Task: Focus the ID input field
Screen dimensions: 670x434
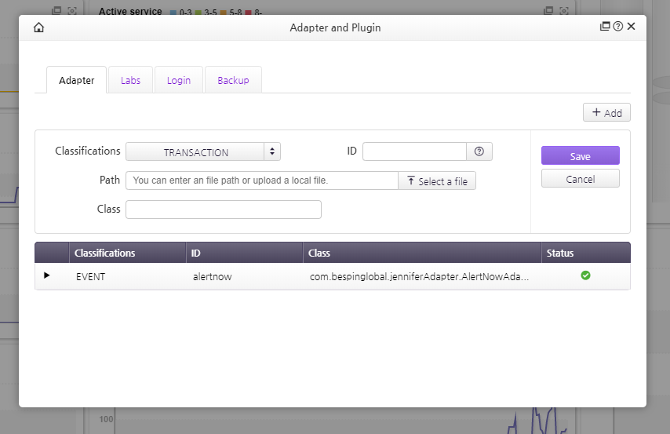Action: click(414, 151)
